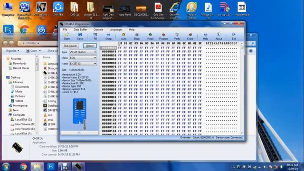Open the Languages menu
The width and height of the screenshot is (304, 171).
(116, 29)
